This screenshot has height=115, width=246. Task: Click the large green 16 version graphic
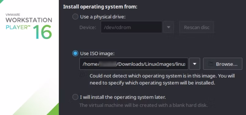tap(42, 32)
